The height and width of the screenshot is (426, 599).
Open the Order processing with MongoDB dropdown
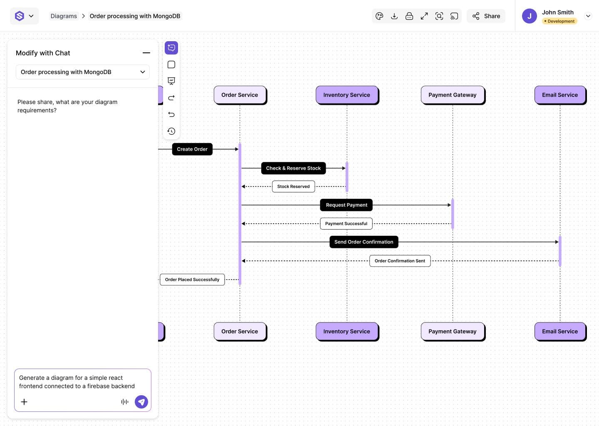pyautogui.click(x=83, y=72)
